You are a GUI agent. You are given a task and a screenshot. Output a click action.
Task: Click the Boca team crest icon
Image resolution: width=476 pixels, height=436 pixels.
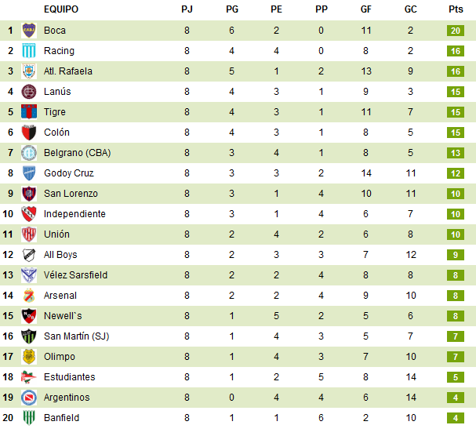29,31
